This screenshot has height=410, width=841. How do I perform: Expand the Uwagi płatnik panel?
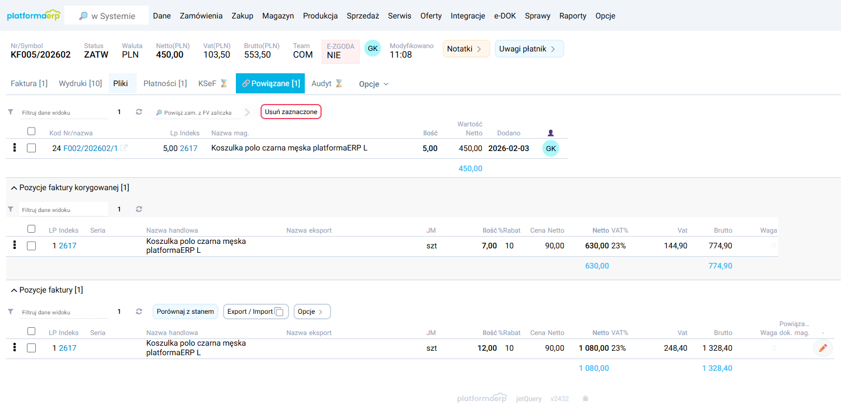point(529,49)
